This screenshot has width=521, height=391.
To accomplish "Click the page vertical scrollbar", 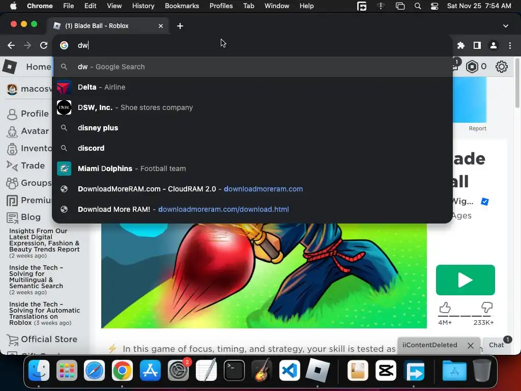I will [x=517, y=83].
